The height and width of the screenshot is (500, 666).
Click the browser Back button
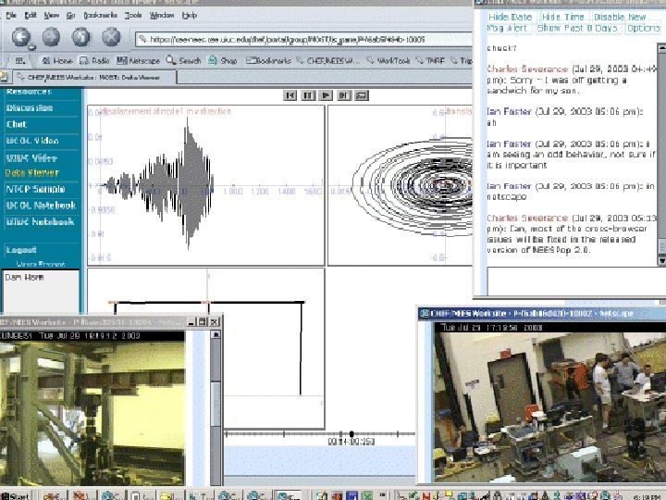[x=22, y=37]
